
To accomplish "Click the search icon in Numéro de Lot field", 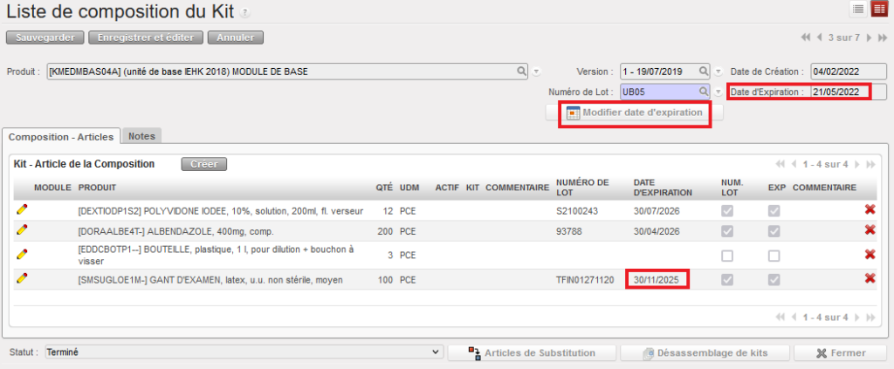I will (x=704, y=91).
